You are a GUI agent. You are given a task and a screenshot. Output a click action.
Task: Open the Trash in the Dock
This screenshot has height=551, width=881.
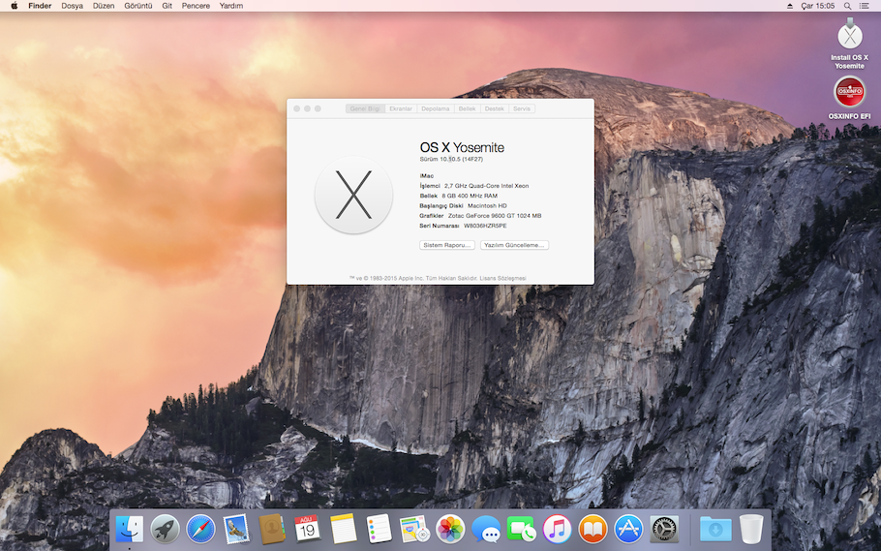point(751,529)
